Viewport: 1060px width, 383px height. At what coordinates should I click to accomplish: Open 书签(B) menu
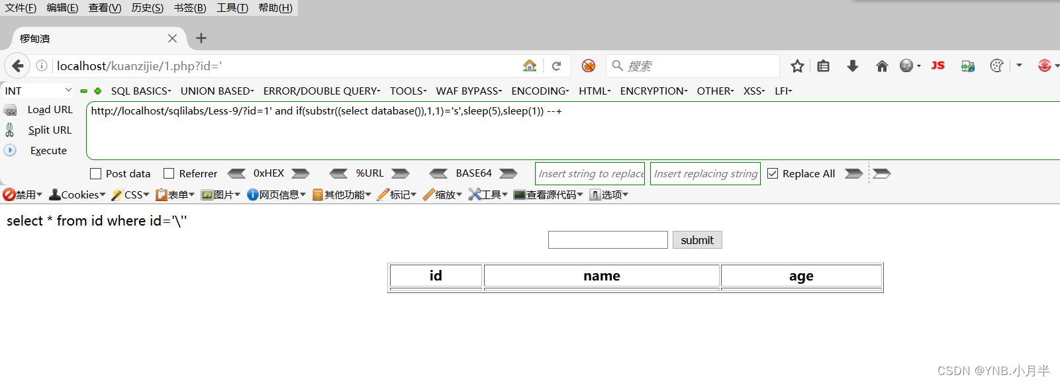tap(190, 8)
